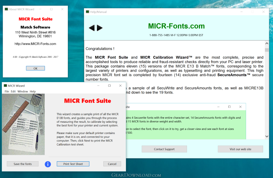Close the embedded green window in the manual
This screenshot has width=273, height=178.
tap(240, 107)
